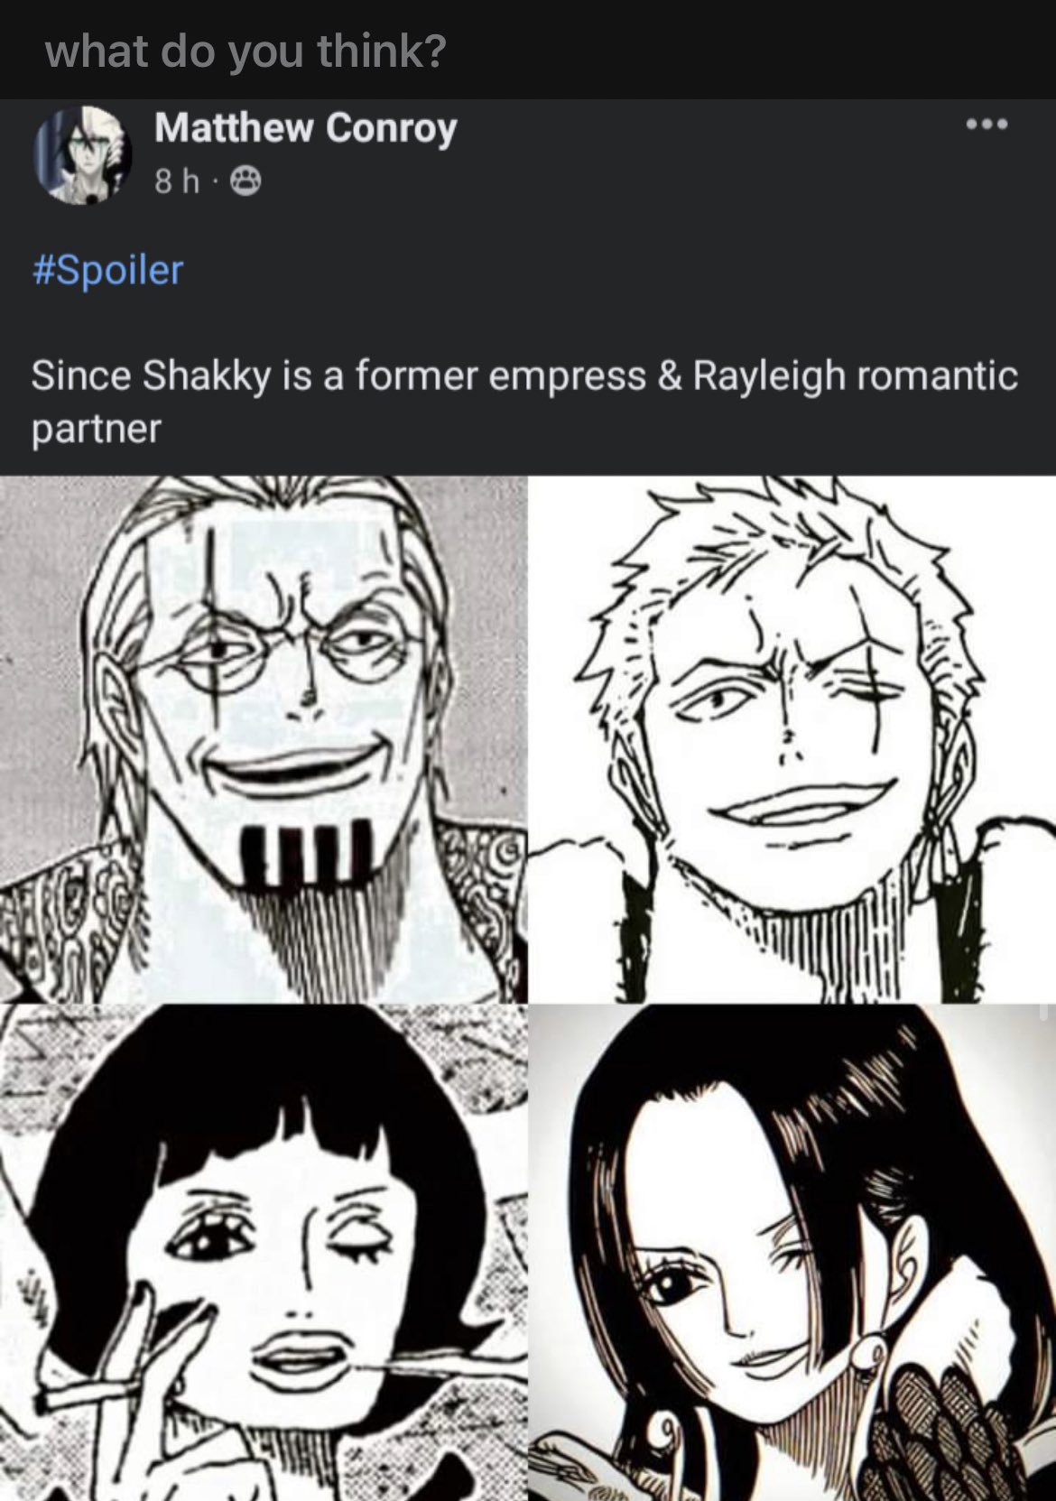Click the 'what do you think?' title
This screenshot has height=1501, width=1056.
click(245, 51)
